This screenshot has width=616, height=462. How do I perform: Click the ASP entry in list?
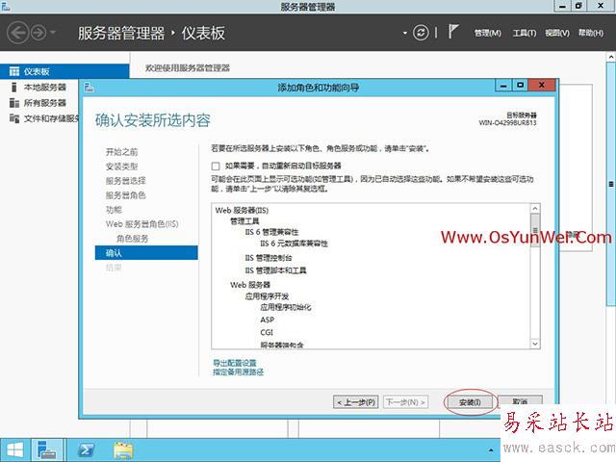pos(268,320)
